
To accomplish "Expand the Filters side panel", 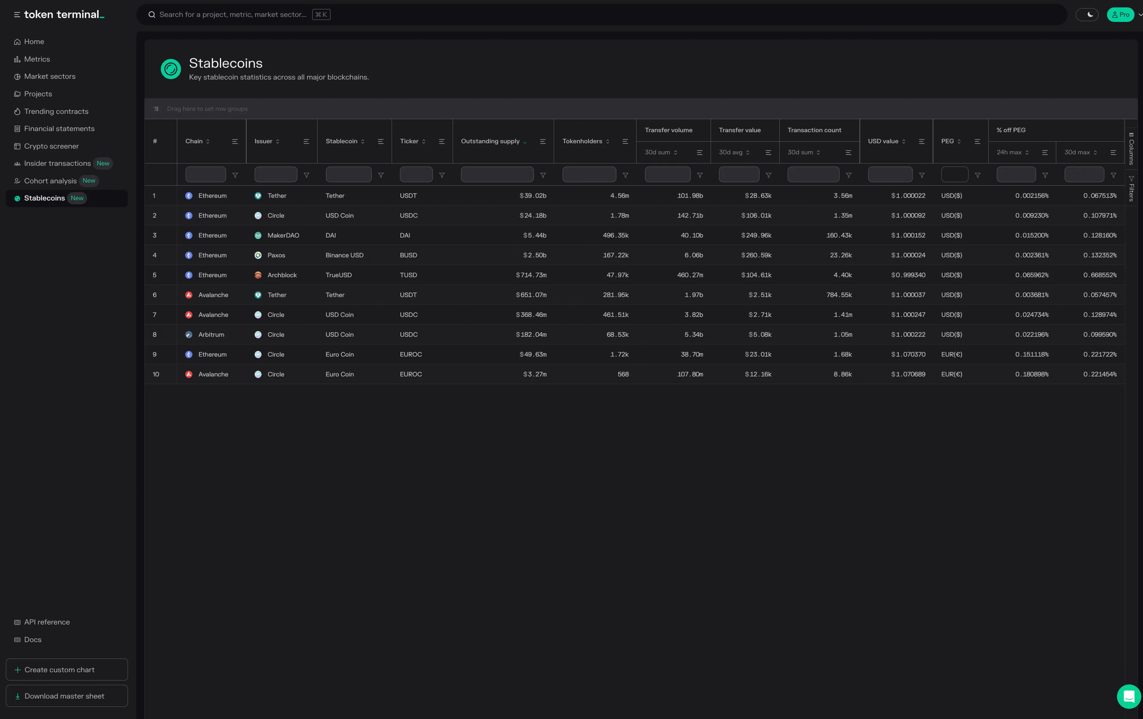I will 1131,188.
